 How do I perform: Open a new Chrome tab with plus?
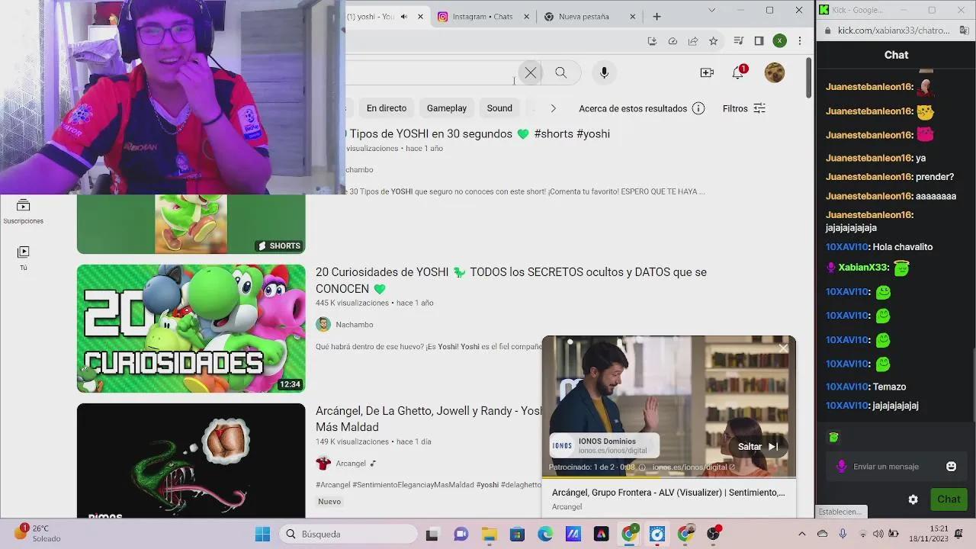click(657, 16)
